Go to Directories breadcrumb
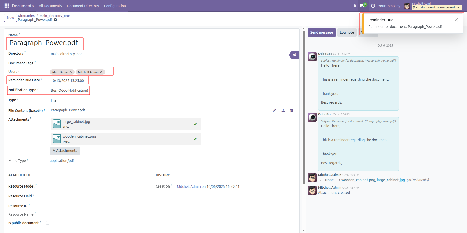This screenshot has width=467, height=233. [26, 16]
